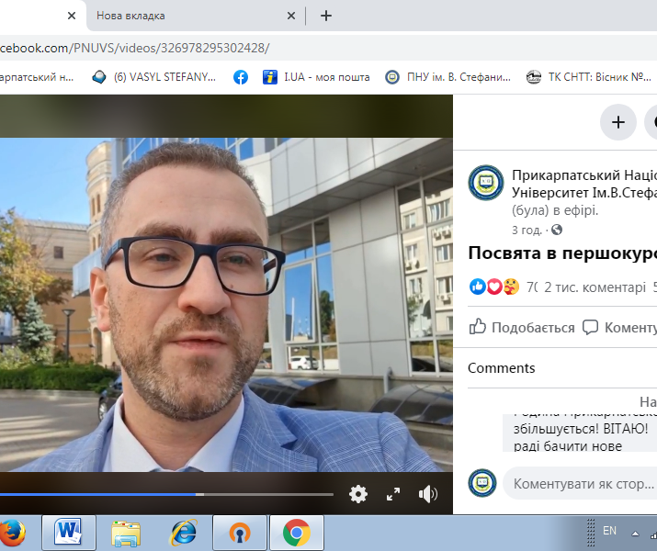Click the Коментувати comment button

click(619, 327)
